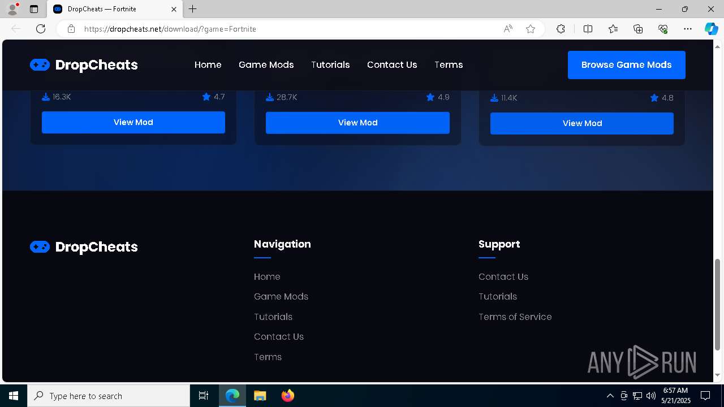Click the 4.8 star rating icon
The image size is (724, 407).
coord(654,98)
